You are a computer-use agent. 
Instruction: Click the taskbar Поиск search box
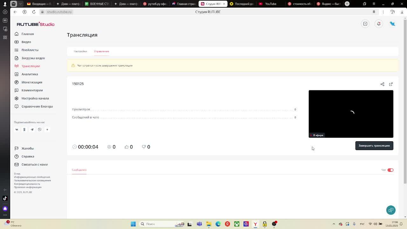162,224
